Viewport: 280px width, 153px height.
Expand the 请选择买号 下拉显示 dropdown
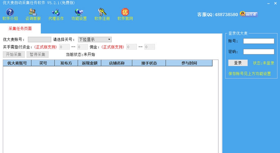(x=95, y=40)
